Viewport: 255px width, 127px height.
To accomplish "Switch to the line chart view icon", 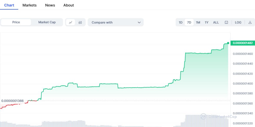I will 71,22.
